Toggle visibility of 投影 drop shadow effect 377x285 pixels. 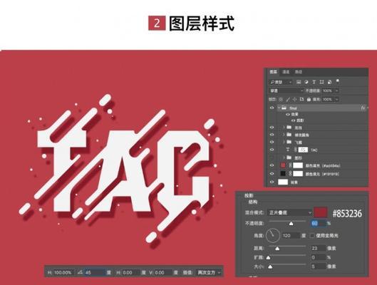click(293, 120)
